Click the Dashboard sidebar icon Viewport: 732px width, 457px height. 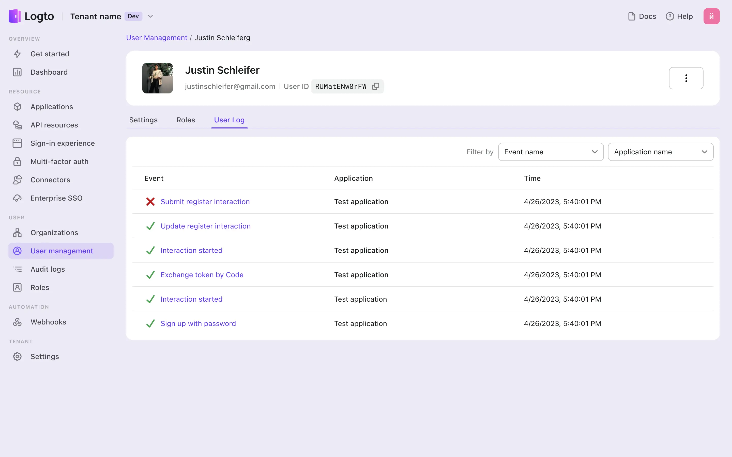(x=17, y=72)
